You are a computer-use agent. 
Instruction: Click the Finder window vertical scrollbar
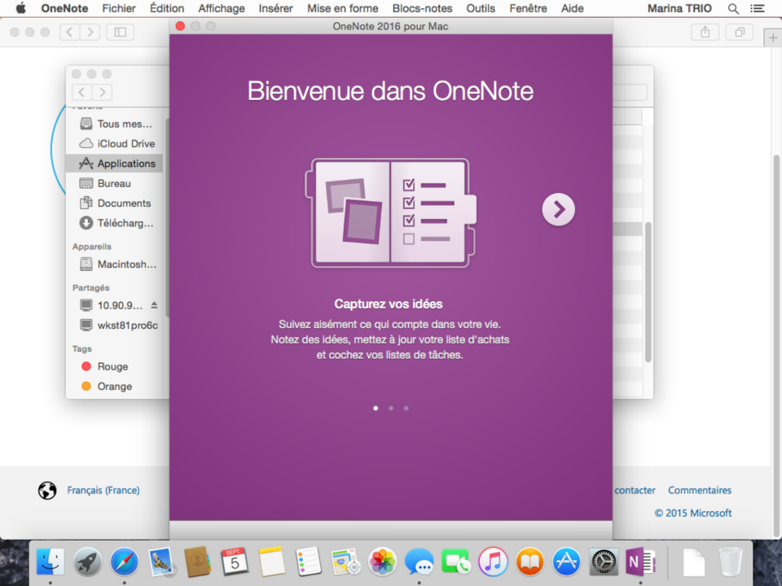click(648, 292)
